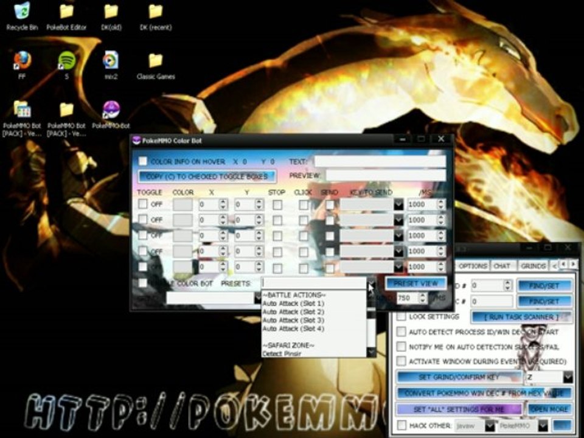Open the javaw process dropdown
This screenshot has width=584, height=438.
pyautogui.click(x=489, y=425)
